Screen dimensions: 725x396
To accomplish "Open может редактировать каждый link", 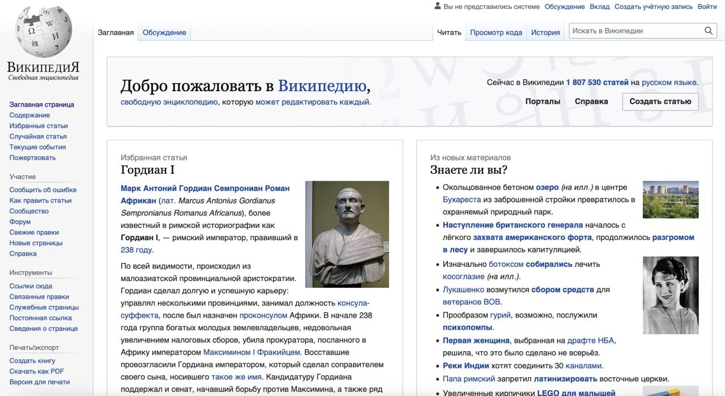I will (x=312, y=103).
